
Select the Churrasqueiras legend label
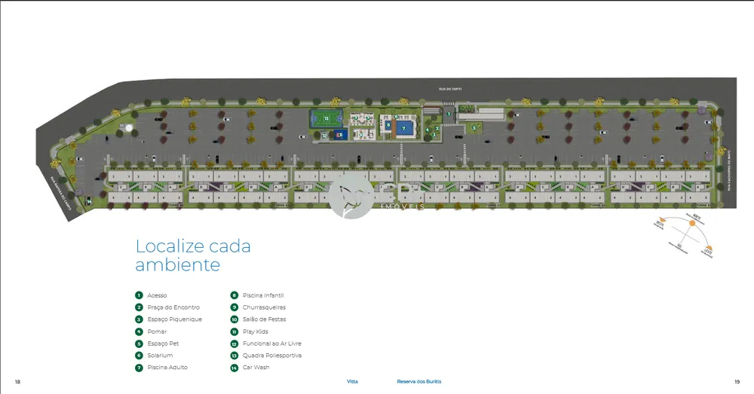264,307
